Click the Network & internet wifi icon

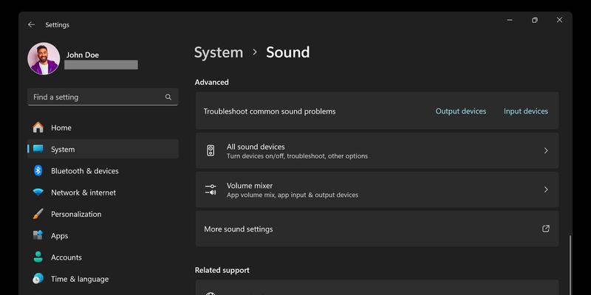[x=38, y=192]
